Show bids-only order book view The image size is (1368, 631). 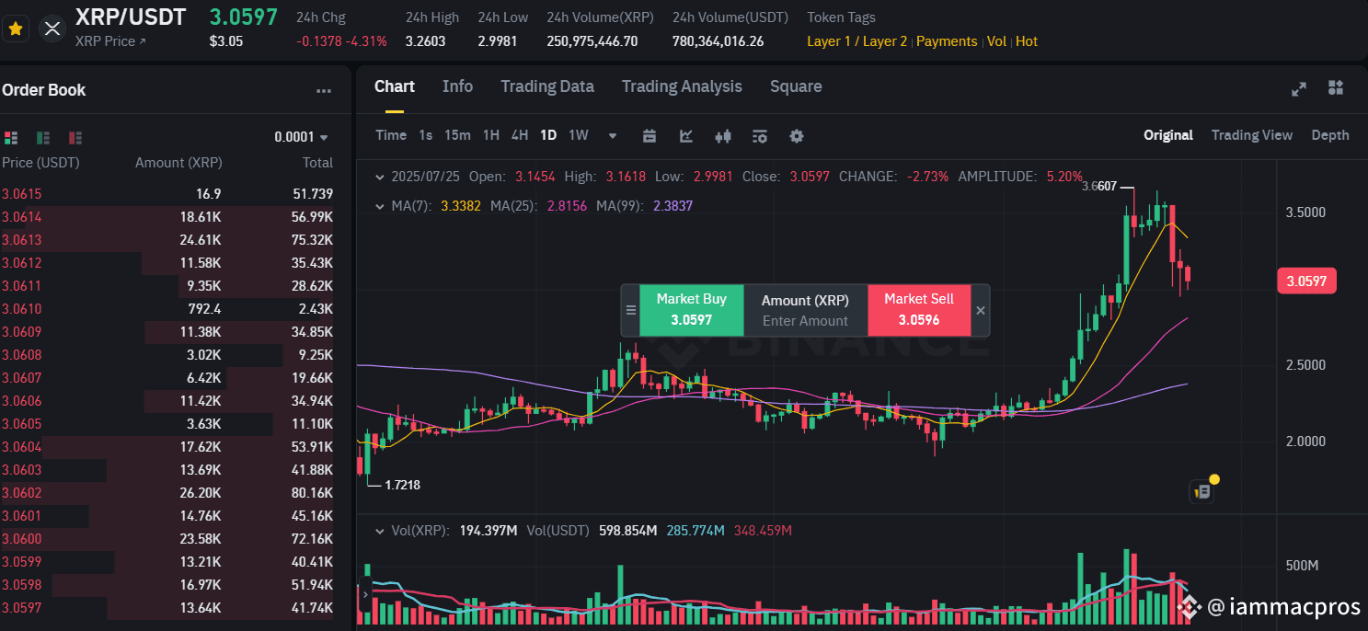coord(43,137)
